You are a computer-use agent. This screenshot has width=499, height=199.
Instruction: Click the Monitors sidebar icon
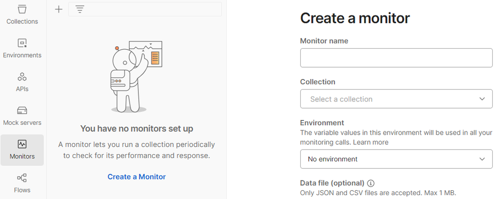(x=22, y=144)
